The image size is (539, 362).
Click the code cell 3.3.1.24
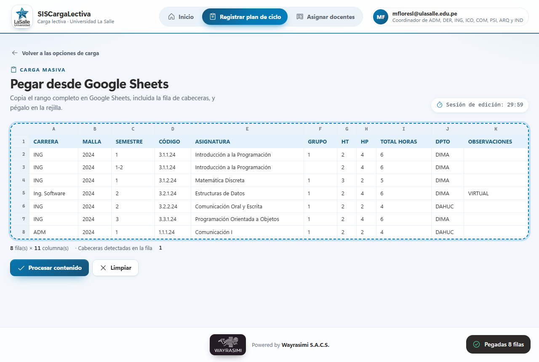coord(173,219)
